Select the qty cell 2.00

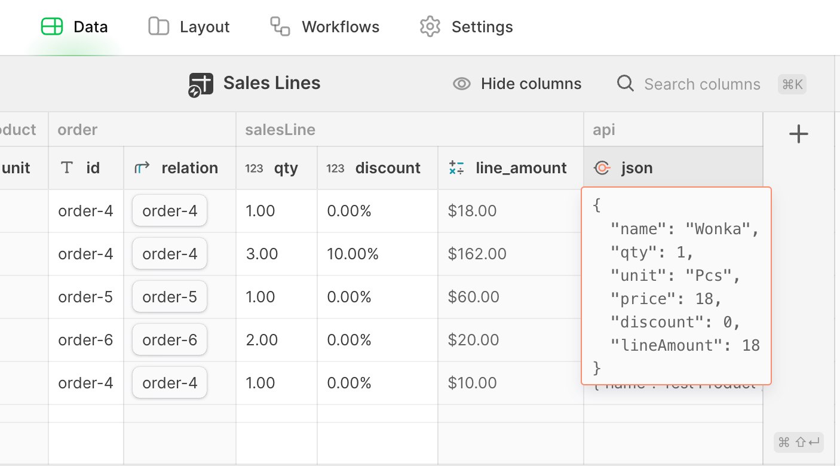point(277,340)
